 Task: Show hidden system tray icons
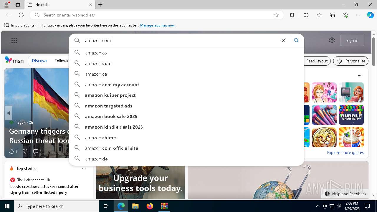click(x=318, y=206)
